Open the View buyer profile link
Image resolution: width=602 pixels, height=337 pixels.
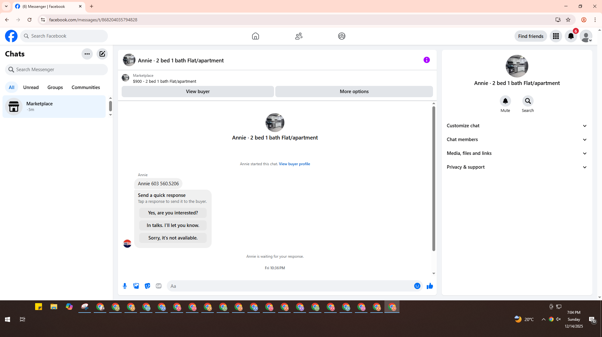294,164
